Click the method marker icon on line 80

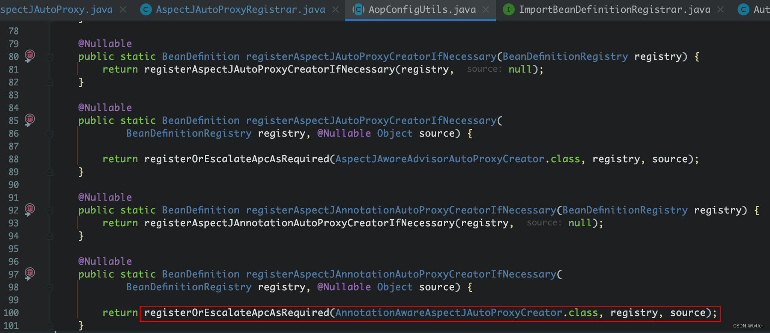point(29,55)
